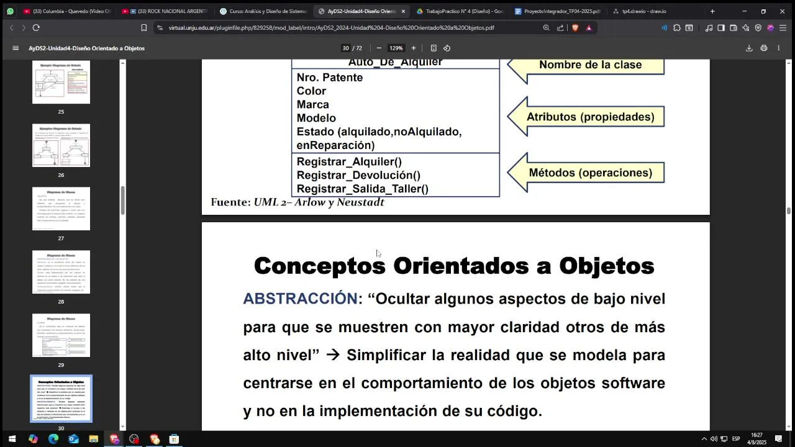The height and width of the screenshot is (447, 795).
Task: Toggle the PDF sidebar hamburger menu
Action: pyautogui.click(x=15, y=48)
